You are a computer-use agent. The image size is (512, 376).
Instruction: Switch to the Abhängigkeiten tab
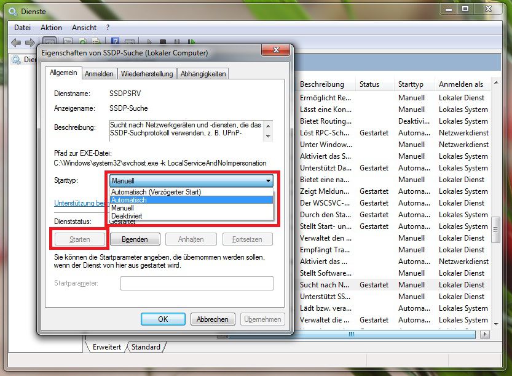[203, 74]
